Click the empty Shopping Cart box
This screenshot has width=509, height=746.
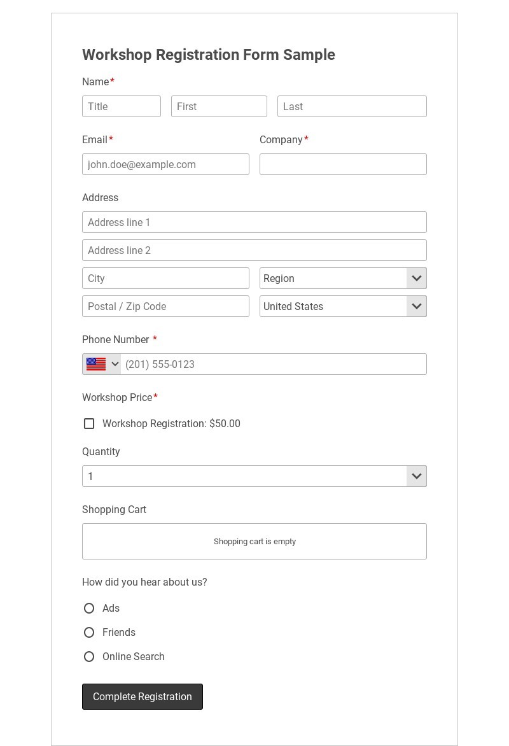tap(254, 541)
